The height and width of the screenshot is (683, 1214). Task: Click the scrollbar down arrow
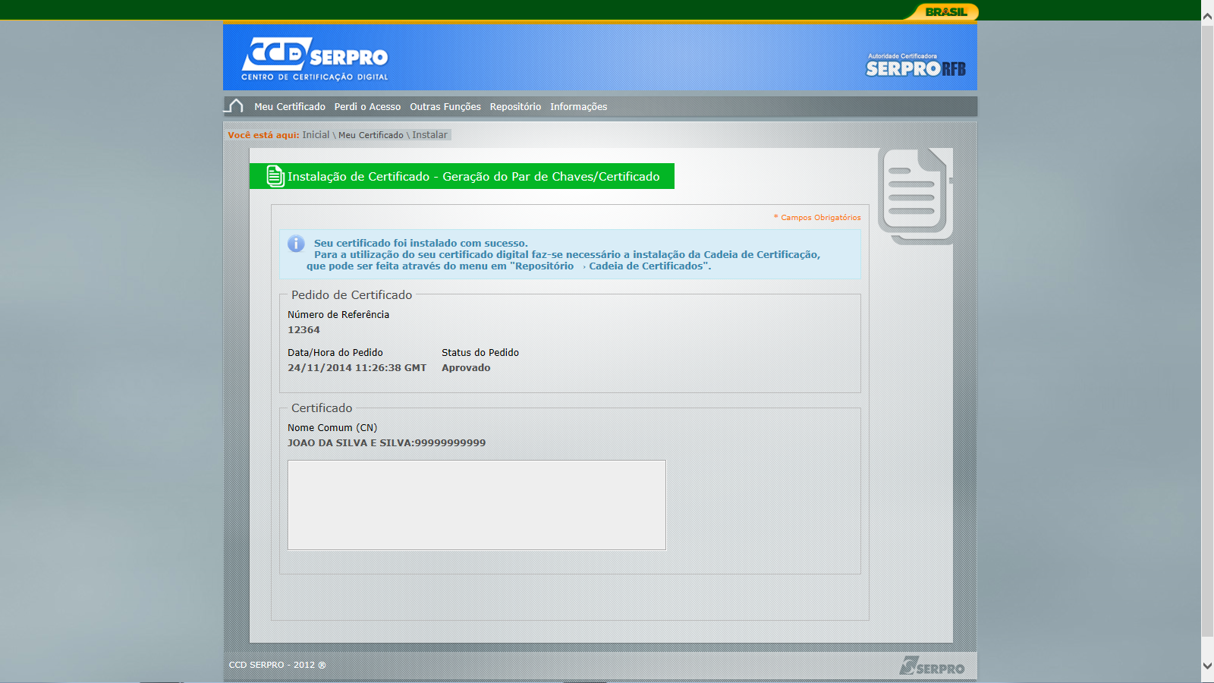tap(1207, 666)
